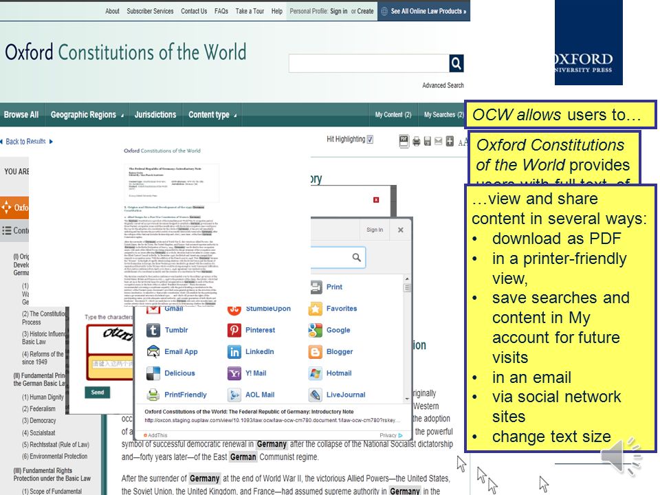Open Contact Us link
The image size is (660, 495).
[x=194, y=11]
